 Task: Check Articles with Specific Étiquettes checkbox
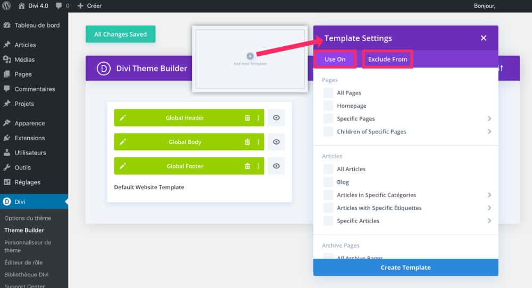(x=328, y=208)
